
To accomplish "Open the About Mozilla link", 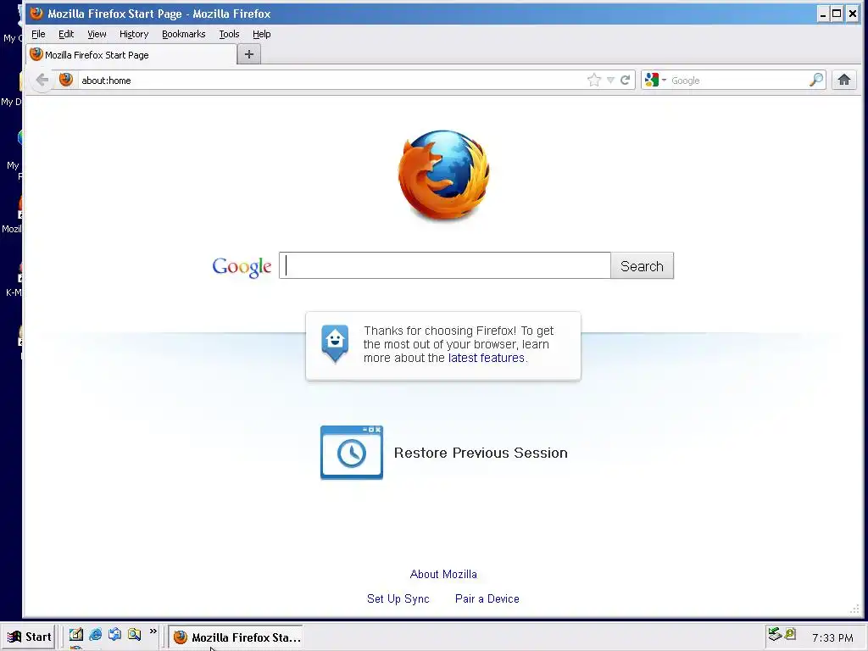I will (443, 574).
